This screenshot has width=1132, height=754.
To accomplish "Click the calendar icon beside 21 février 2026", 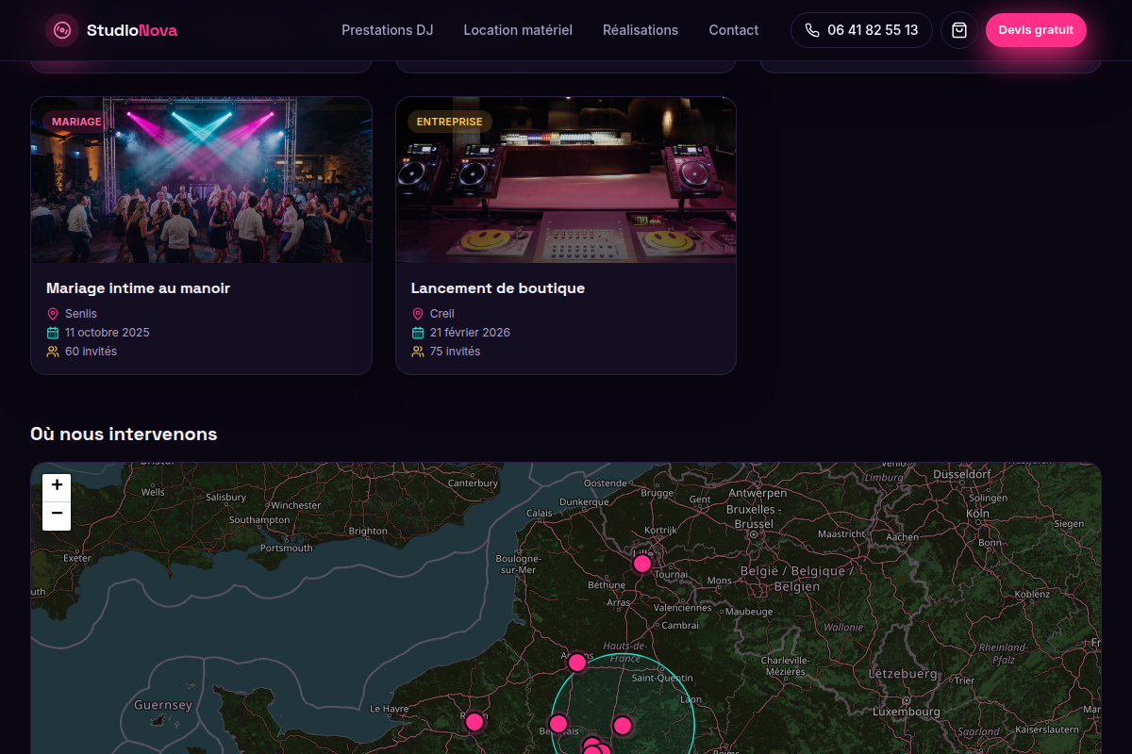I will (418, 333).
